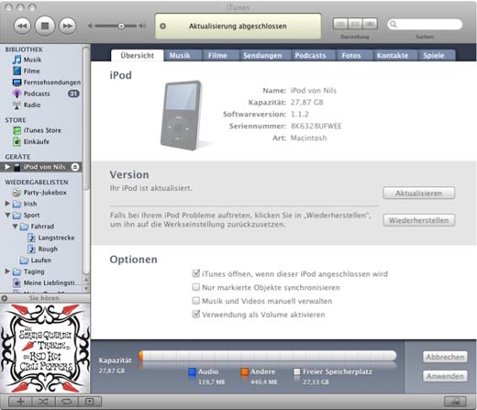Click the low volume speaker icon
Image resolution: width=477 pixels, height=410 pixels.
click(x=91, y=26)
